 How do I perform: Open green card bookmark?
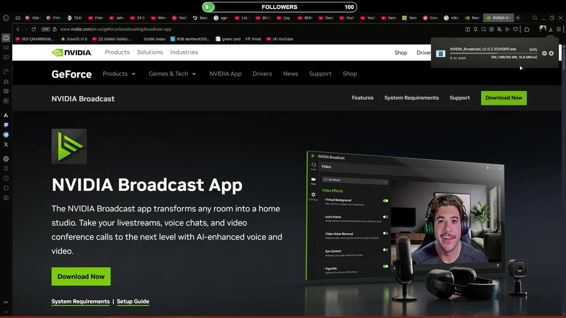click(228, 39)
